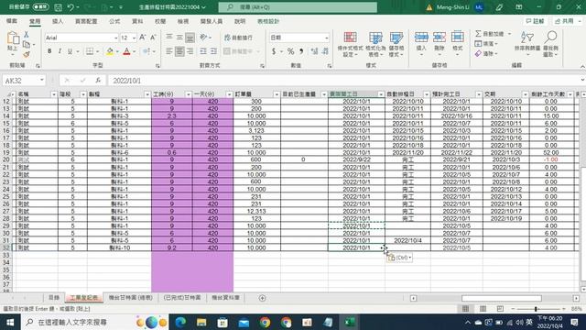Apply red font color

126,51
